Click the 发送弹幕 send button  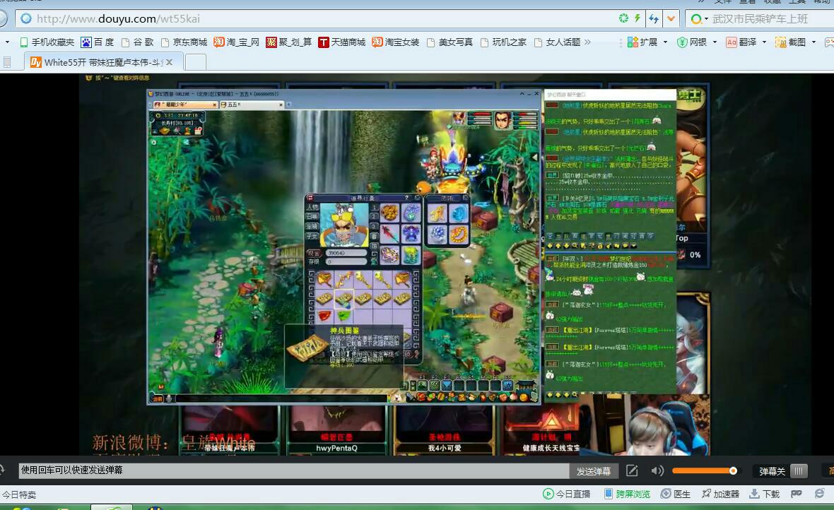coord(594,471)
